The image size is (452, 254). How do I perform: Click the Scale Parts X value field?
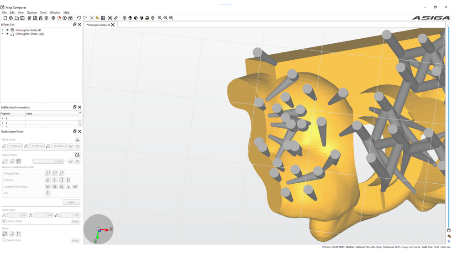pos(17,215)
